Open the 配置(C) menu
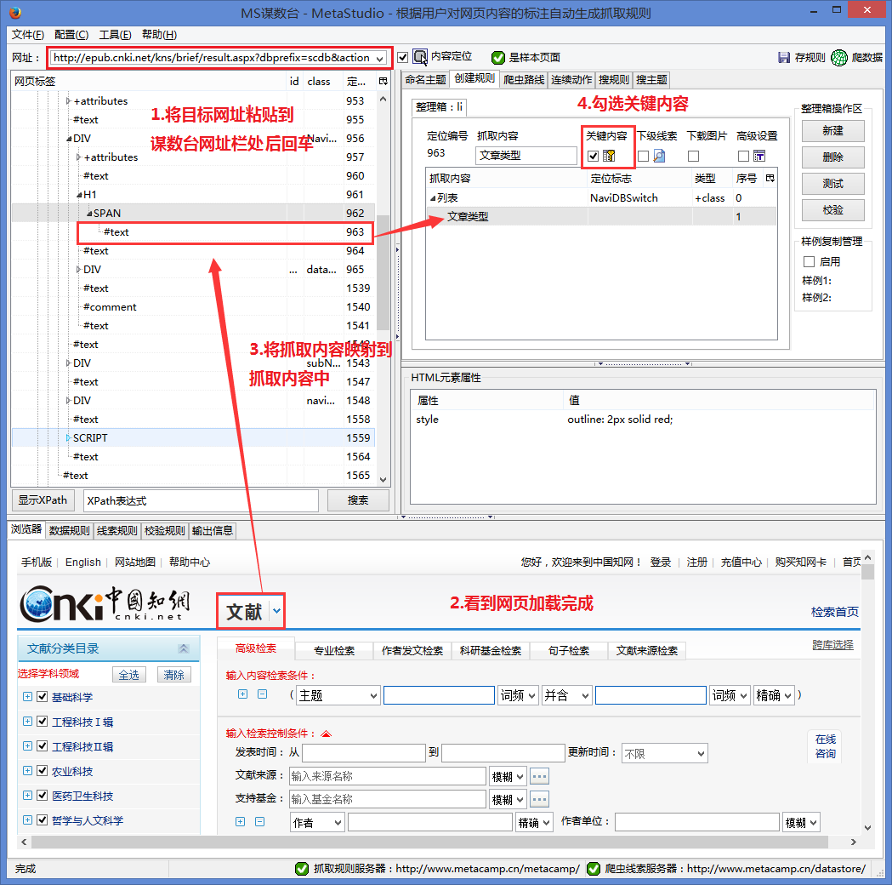The width and height of the screenshot is (892, 885). (71, 35)
